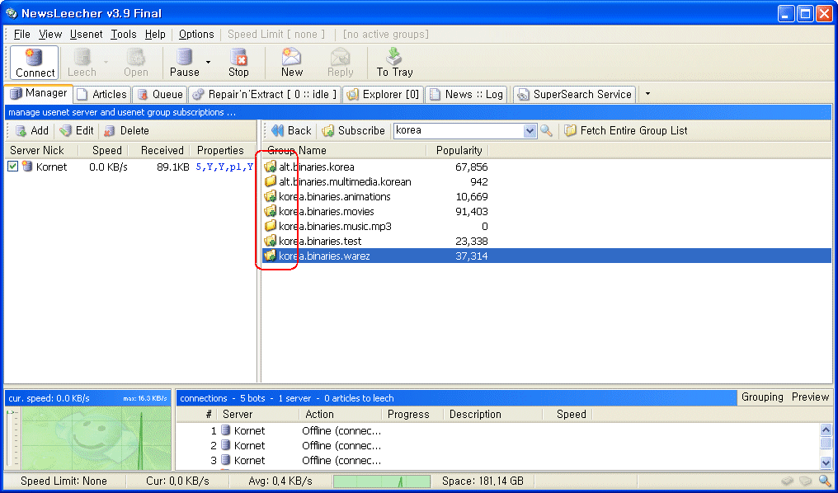
Task: Expand the korea search combo box dropdown
Action: click(530, 130)
